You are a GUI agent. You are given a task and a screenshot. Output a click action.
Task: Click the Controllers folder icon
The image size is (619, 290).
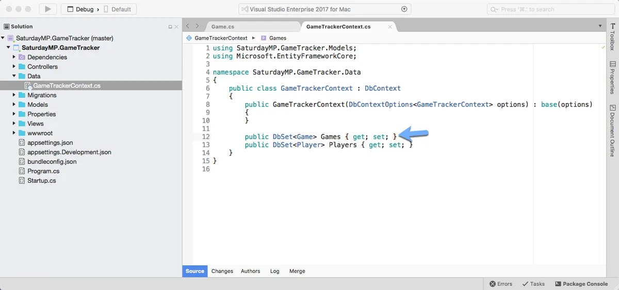tap(22, 66)
